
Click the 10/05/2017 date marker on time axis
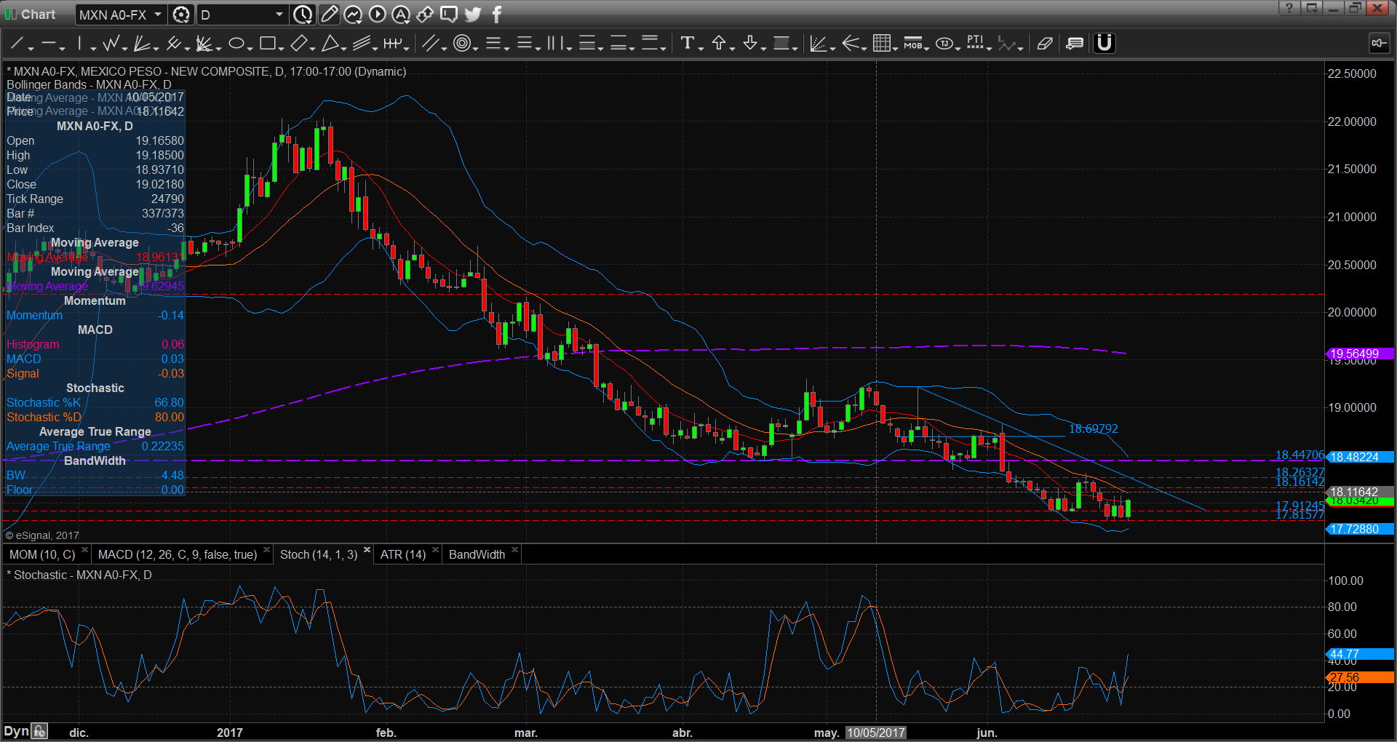click(x=875, y=733)
